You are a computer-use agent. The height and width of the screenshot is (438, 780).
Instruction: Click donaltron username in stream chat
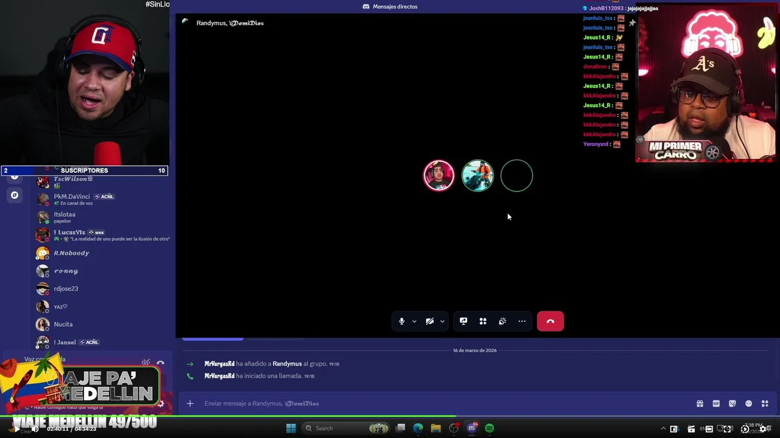coord(595,67)
